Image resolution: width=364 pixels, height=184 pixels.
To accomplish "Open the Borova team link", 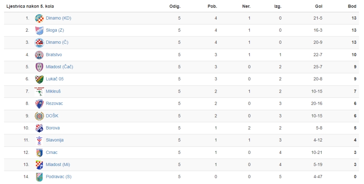I will tap(53, 128).
